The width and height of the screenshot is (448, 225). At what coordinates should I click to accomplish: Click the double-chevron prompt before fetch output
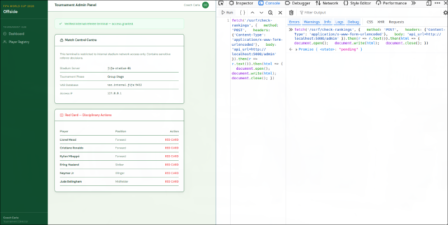pyautogui.click(x=291, y=30)
